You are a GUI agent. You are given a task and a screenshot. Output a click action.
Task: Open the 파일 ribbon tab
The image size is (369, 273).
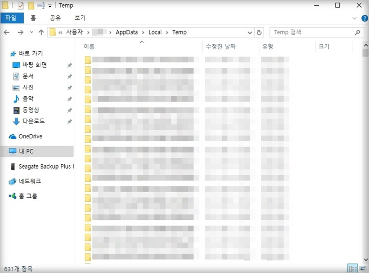click(x=12, y=18)
